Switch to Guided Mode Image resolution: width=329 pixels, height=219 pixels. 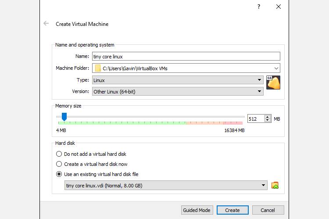click(x=197, y=210)
